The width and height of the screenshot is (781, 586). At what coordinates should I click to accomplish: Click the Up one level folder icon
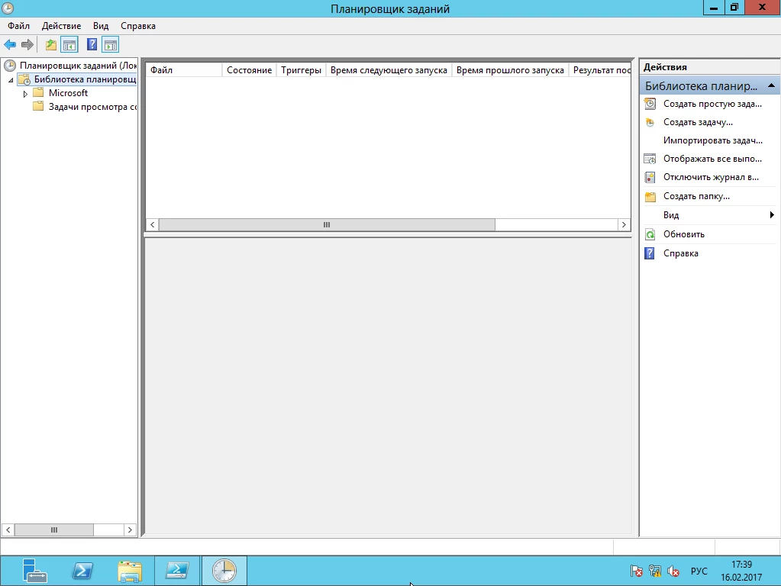click(x=51, y=45)
